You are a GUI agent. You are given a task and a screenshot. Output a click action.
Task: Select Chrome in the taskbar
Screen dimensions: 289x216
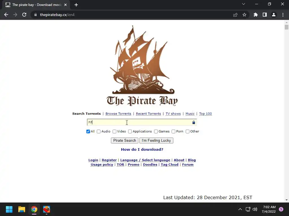click(x=34, y=209)
